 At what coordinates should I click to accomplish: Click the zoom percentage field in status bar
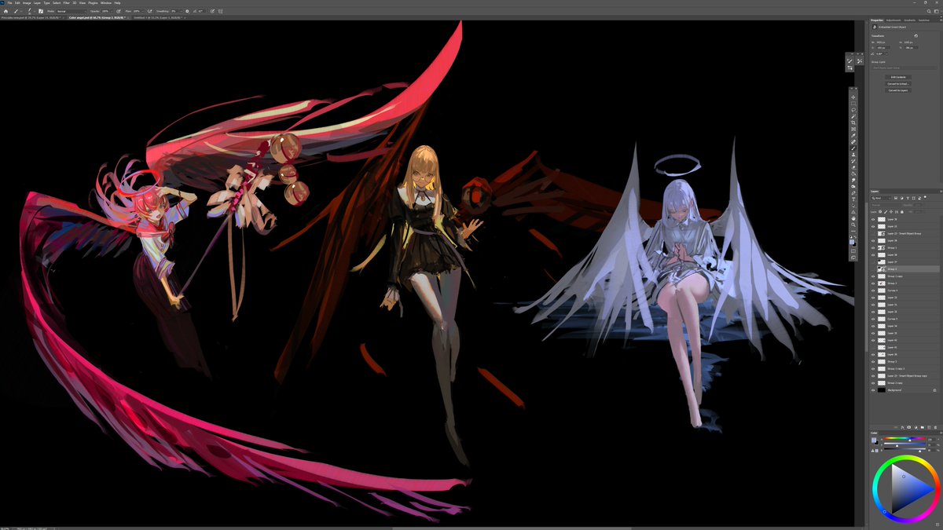[6, 528]
